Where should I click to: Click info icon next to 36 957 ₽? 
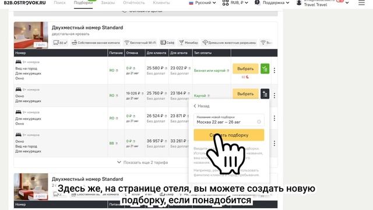(x=166, y=141)
